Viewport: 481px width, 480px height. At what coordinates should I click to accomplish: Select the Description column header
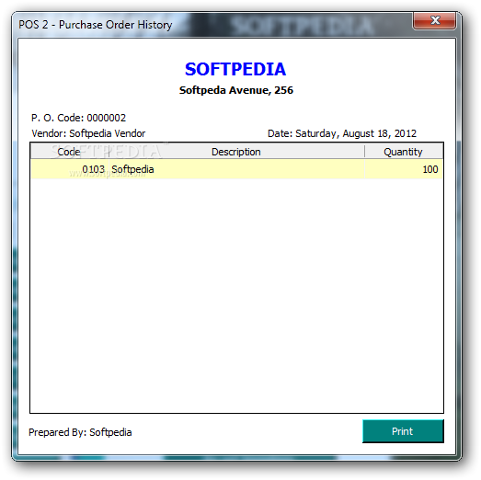[236, 152]
